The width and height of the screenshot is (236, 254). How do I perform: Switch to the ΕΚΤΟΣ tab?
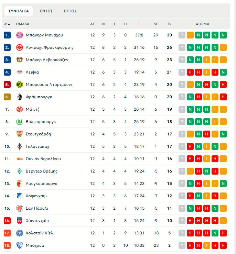[x=70, y=11]
